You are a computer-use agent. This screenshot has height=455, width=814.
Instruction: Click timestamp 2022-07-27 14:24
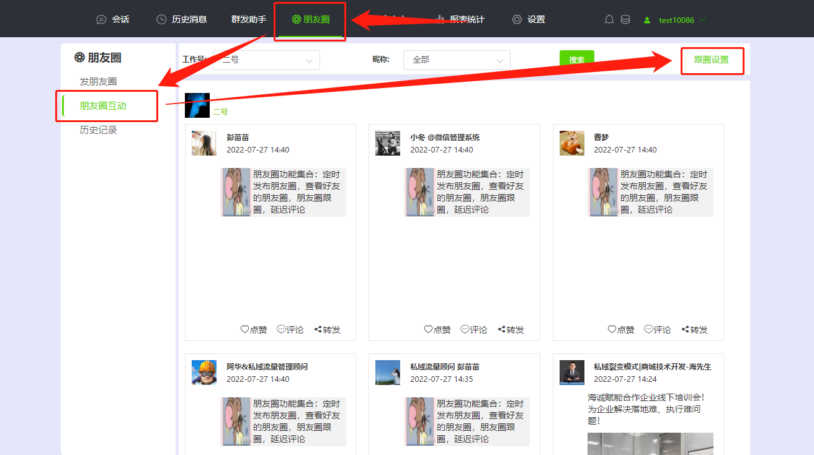tap(625, 379)
